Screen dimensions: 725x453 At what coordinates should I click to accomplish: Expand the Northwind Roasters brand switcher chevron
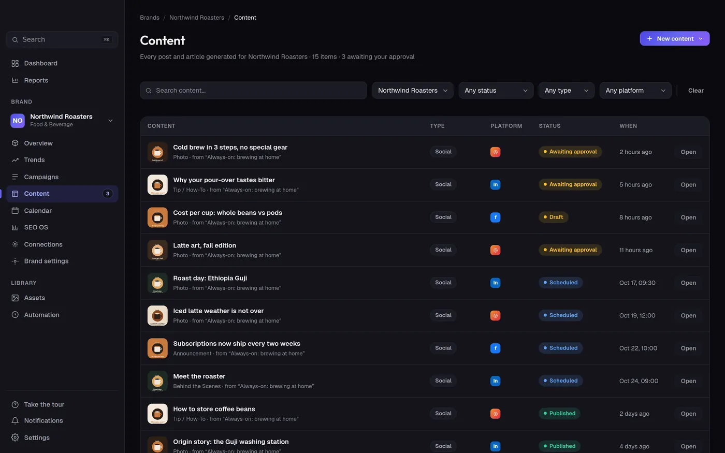[x=110, y=121]
